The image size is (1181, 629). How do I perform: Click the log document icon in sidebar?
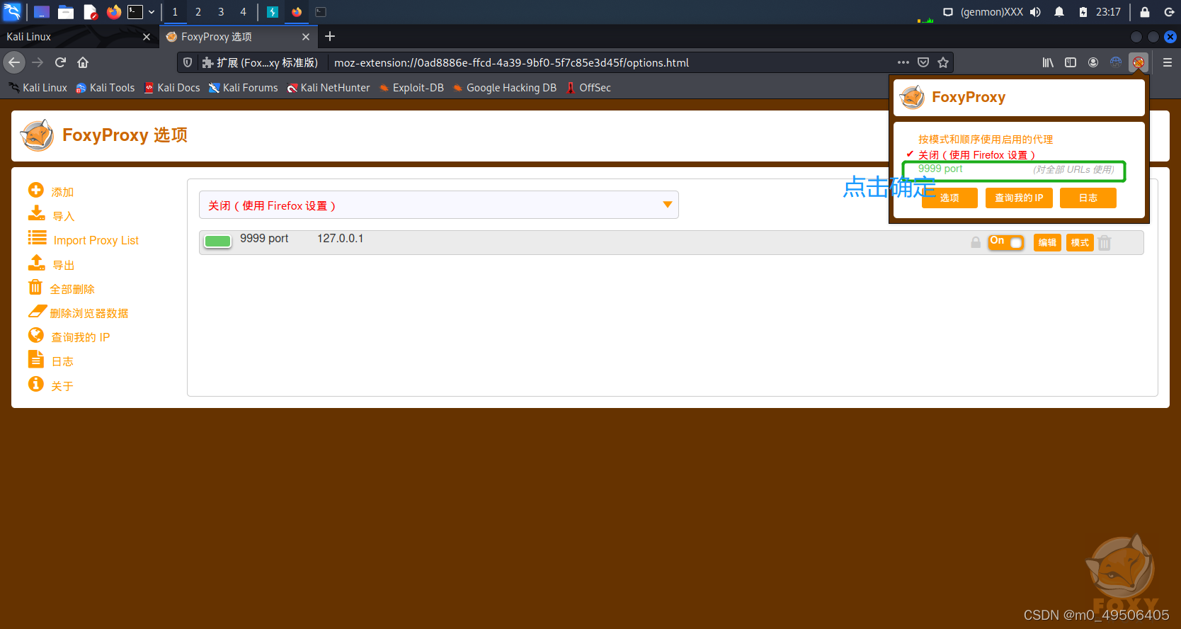[x=36, y=359]
